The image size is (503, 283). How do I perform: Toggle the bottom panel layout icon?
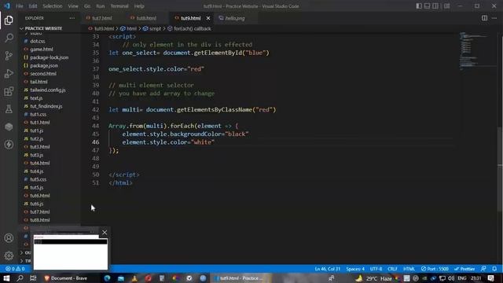pos(427,6)
